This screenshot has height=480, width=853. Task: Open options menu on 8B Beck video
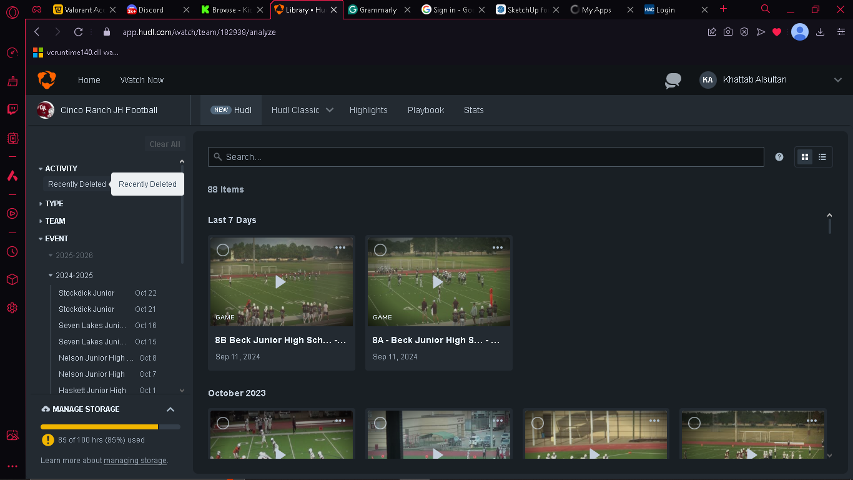point(340,247)
